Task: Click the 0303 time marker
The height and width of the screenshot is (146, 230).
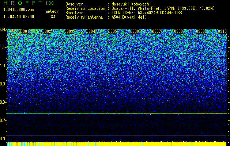Action: tap(69, 31)
